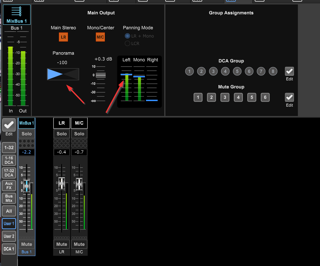Assign to DCA Group 8
The image size is (320, 266).
pyautogui.click(x=273, y=71)
